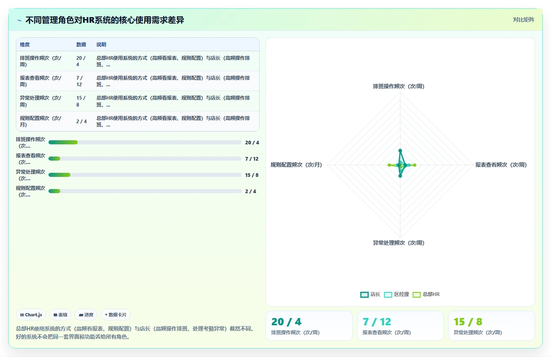
Task: Click the 规则配置频次 progress bar
Action: click(x=145, y=191)
